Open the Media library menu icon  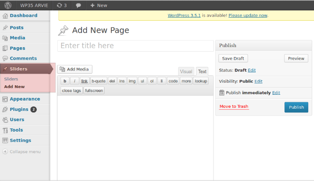click(5, 38)
